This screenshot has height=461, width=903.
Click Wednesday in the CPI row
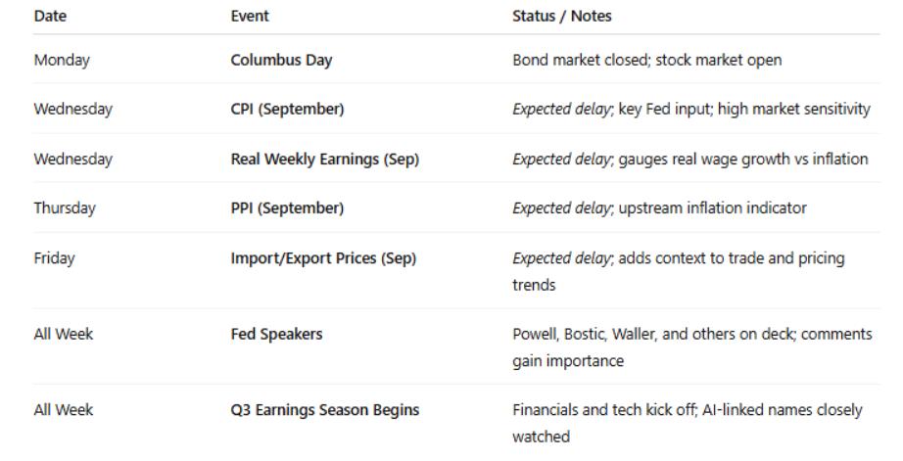point(72,110)
